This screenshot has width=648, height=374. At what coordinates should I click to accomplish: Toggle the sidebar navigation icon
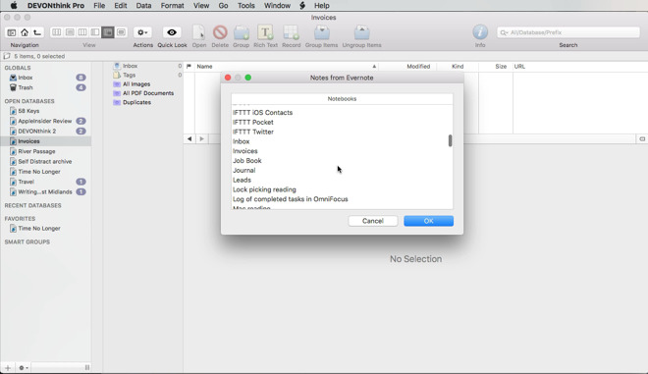(11, 32)
